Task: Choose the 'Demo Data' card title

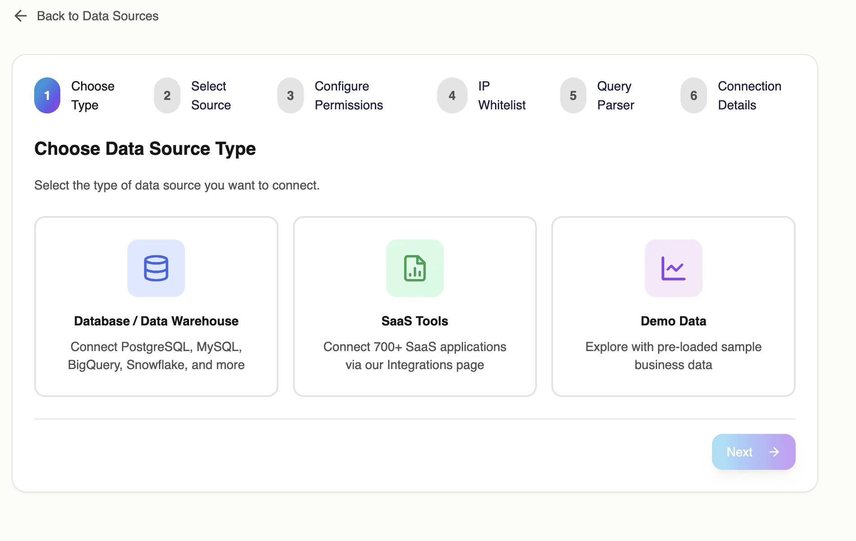Action: tap(673, 321)
